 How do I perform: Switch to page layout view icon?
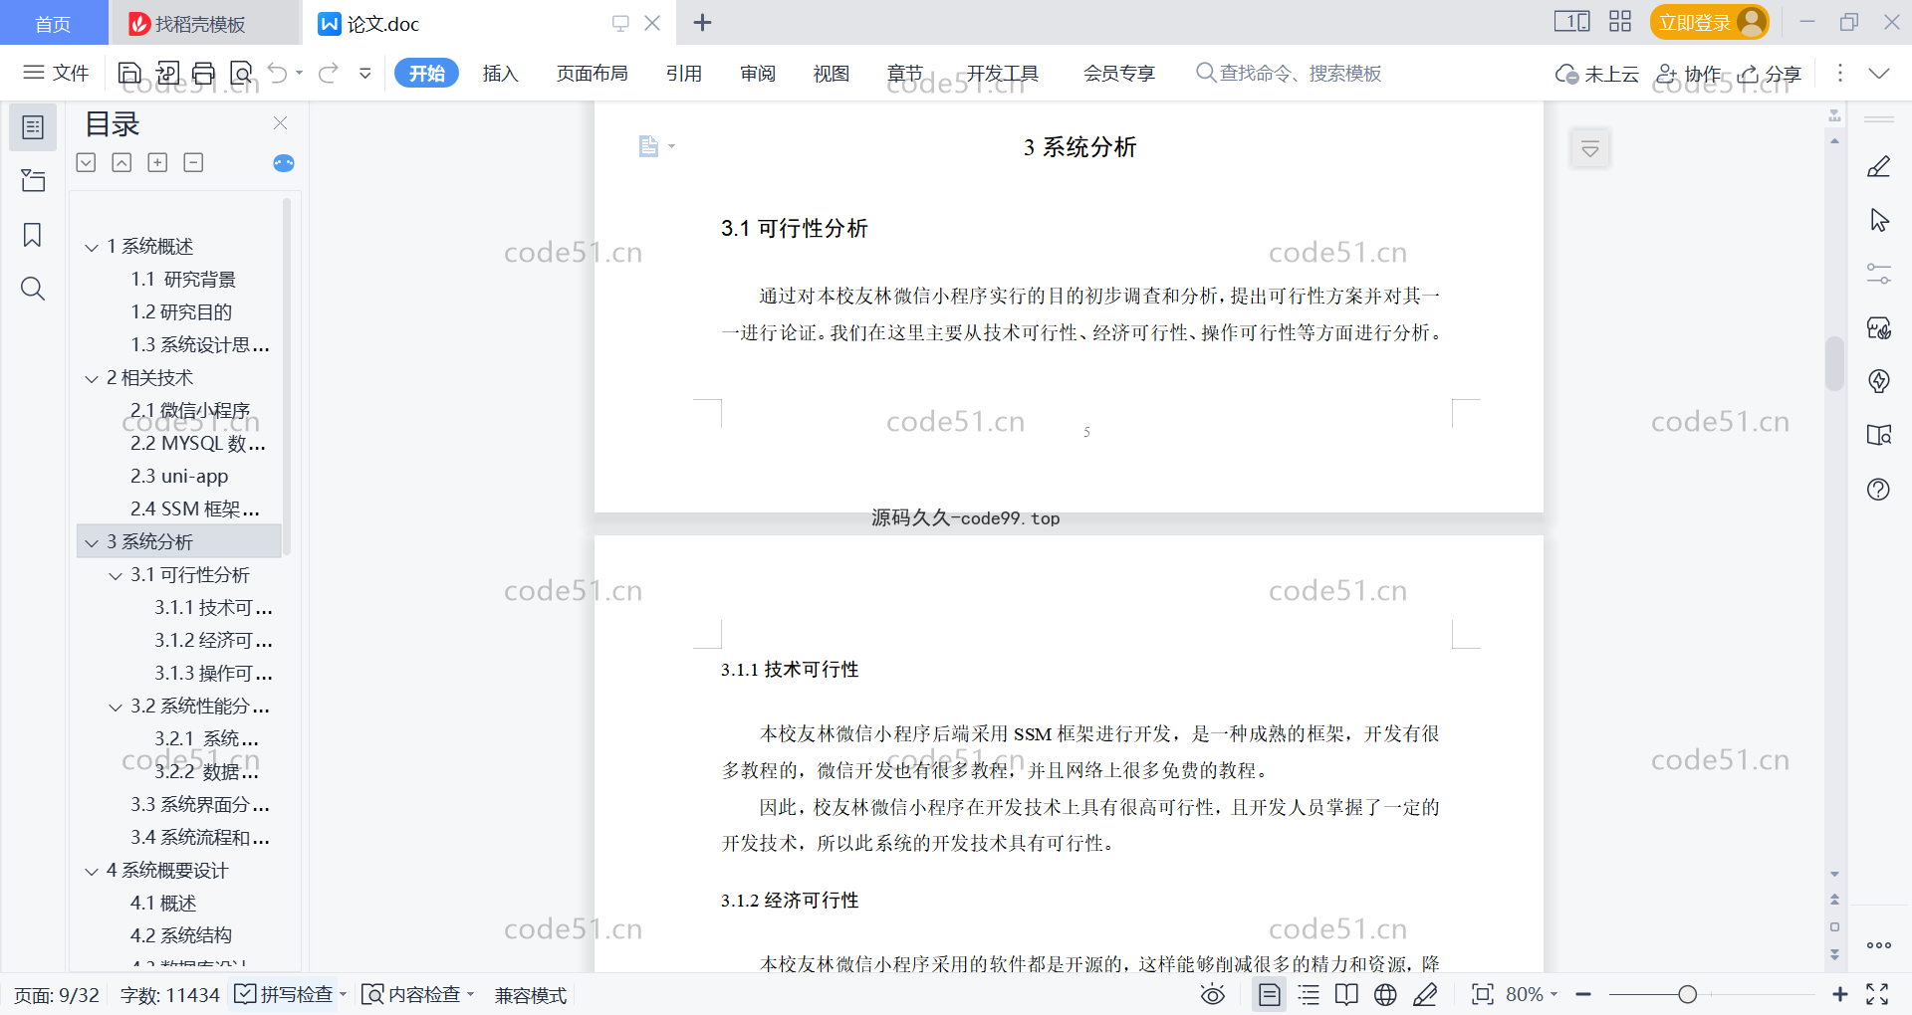point(1269,994)
